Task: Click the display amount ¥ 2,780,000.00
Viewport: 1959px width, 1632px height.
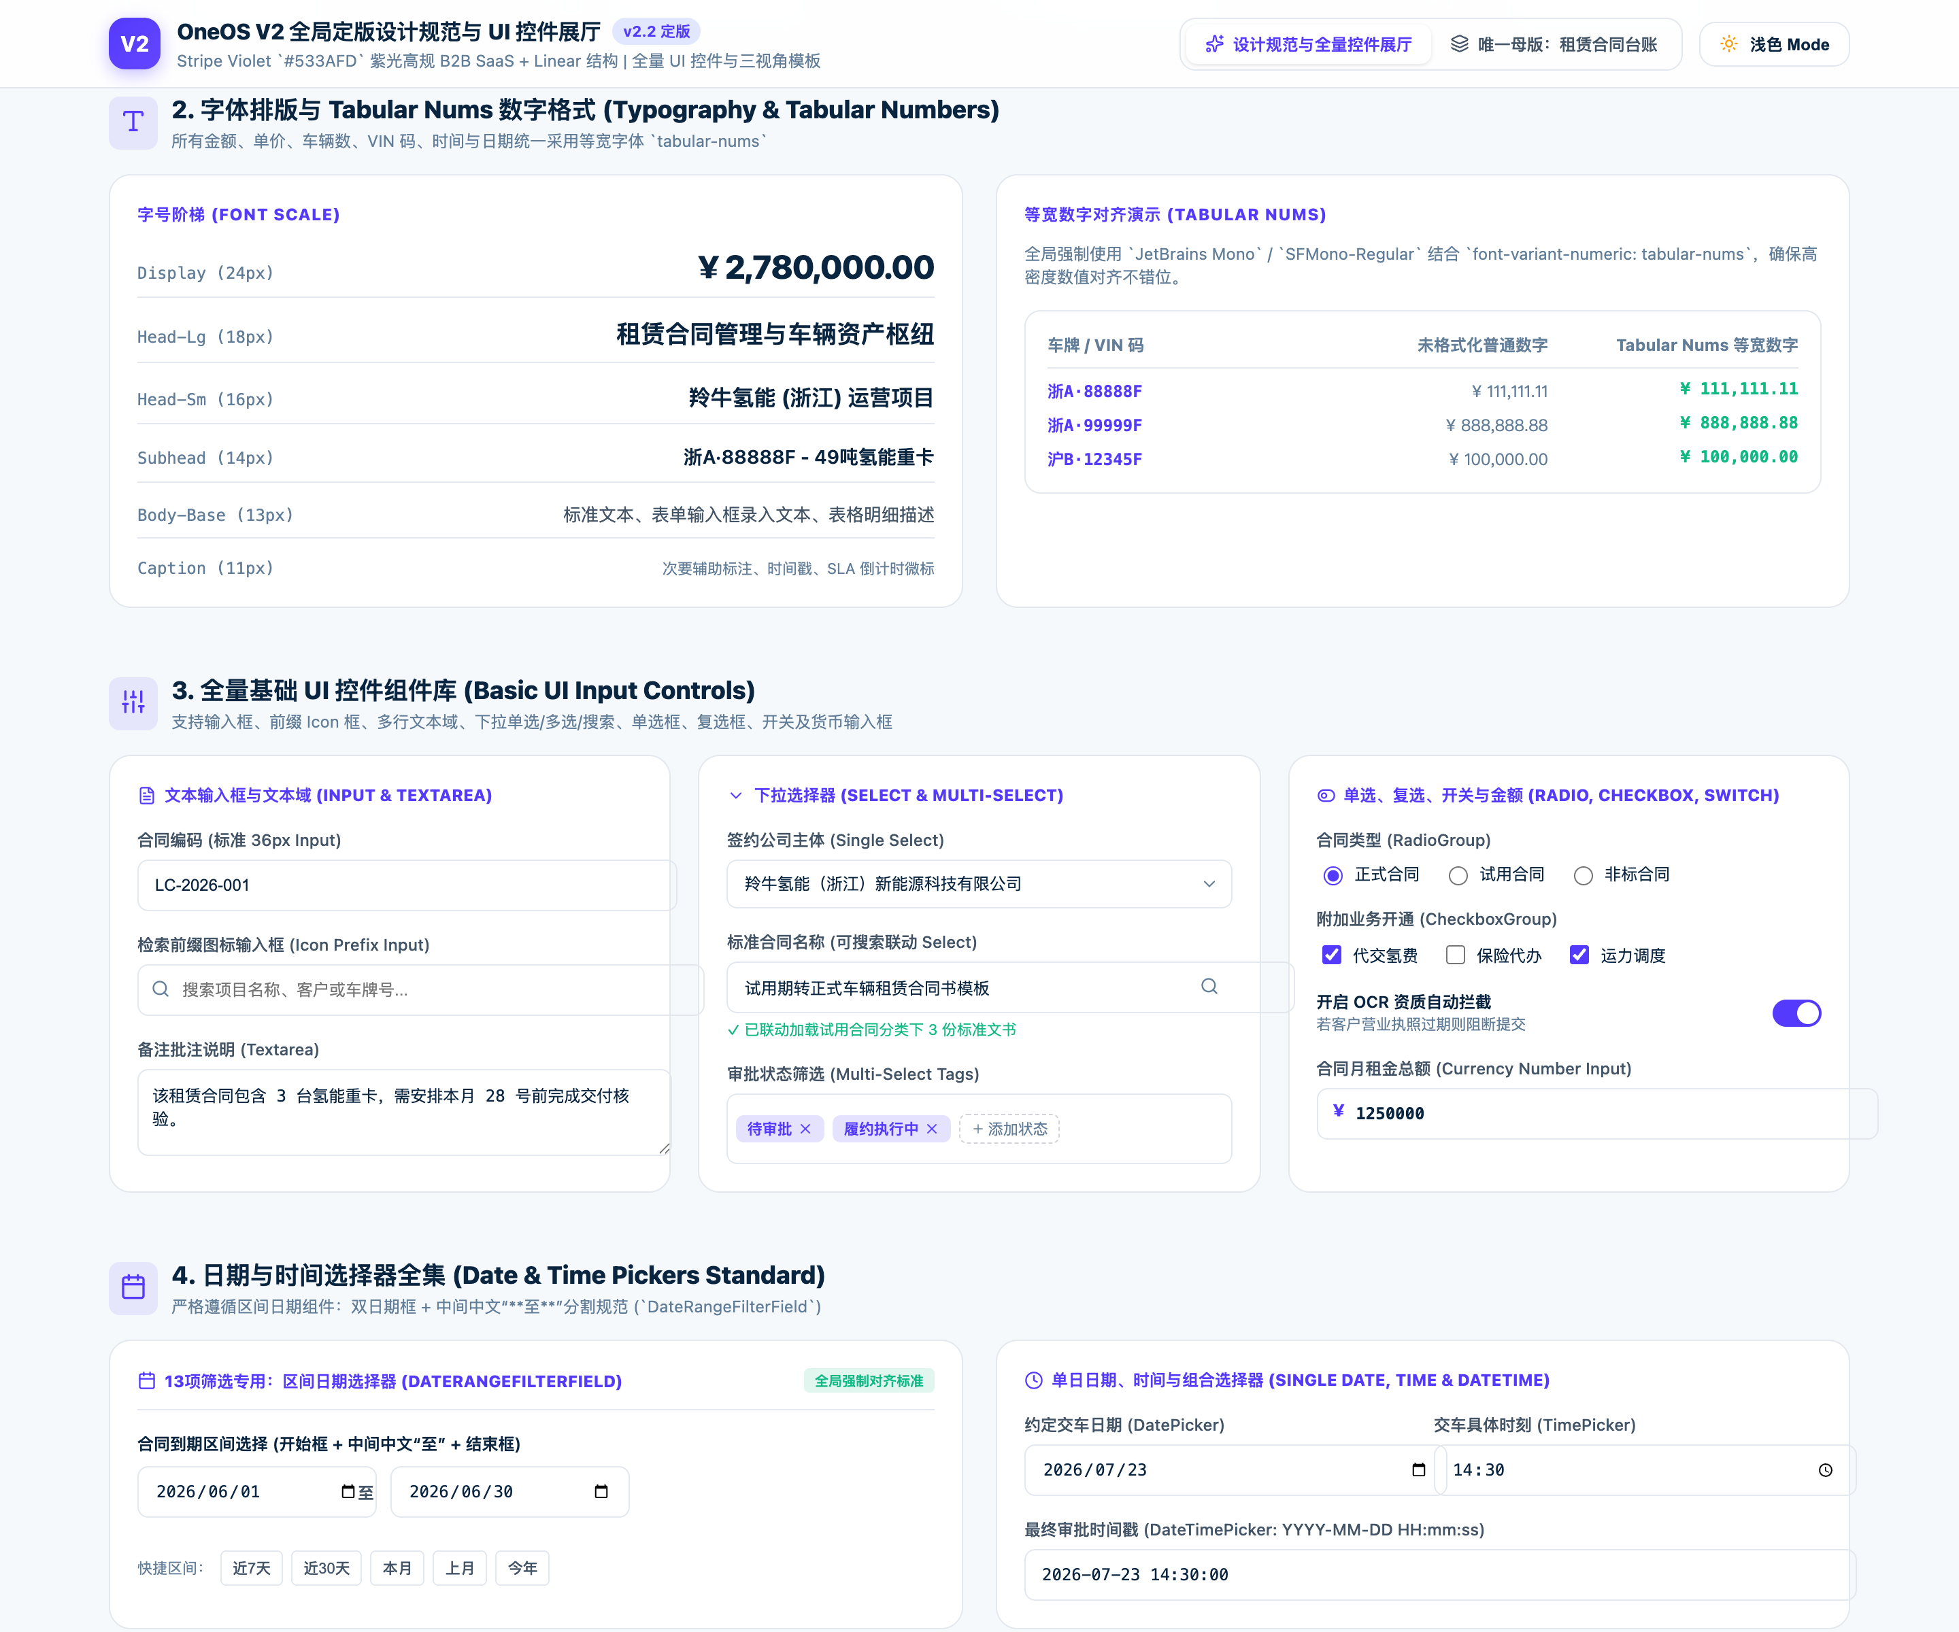Action: click(x=816, y=268)
